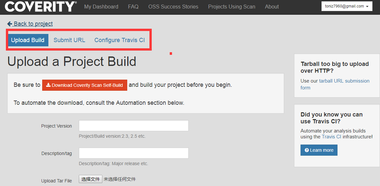Viewport: 380px width, 186px height.
Task: Open Projects Using Scan
Action: pos(232,7)
